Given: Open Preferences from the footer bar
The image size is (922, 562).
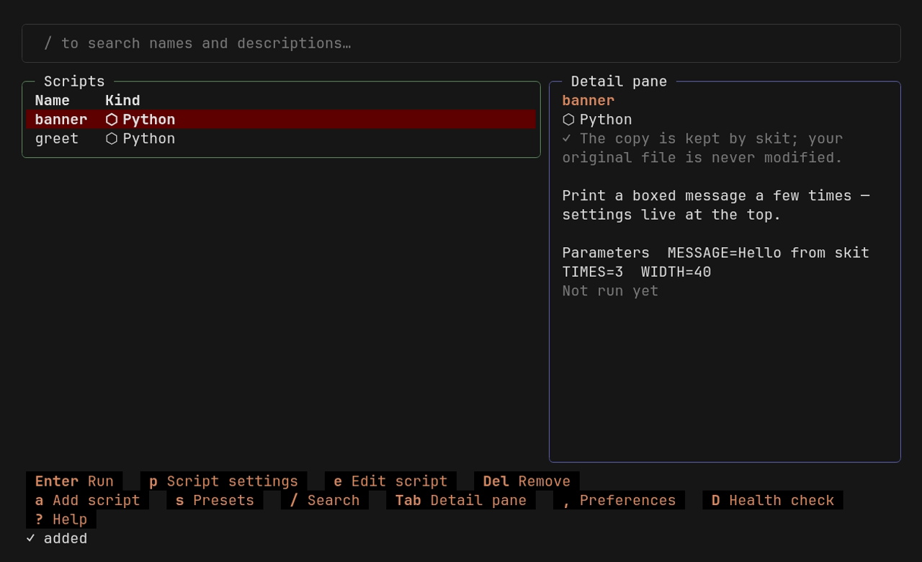Looking at the screenshot, I should (x=619, y=500).
